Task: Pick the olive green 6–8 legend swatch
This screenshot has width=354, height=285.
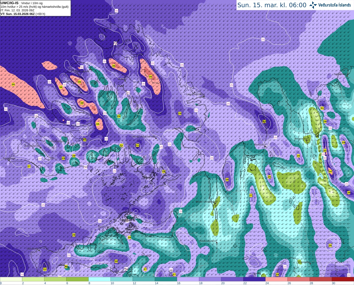Action: (x=77, y=279)
